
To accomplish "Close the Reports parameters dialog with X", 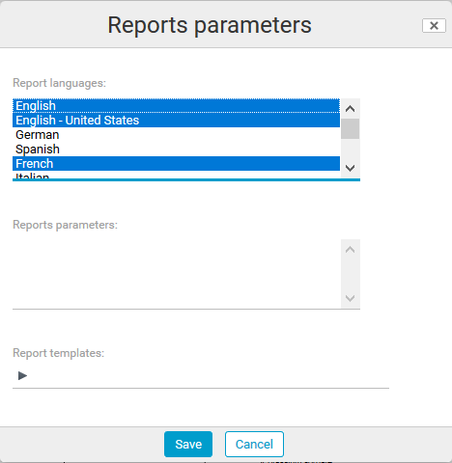I will click(x=434, y=26).
